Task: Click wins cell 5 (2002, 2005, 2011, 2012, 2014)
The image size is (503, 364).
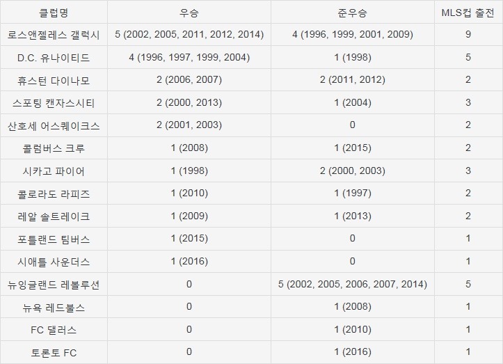Action: (189, 34)
